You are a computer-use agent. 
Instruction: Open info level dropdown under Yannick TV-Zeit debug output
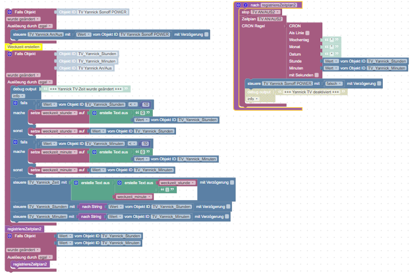point(18,96)
